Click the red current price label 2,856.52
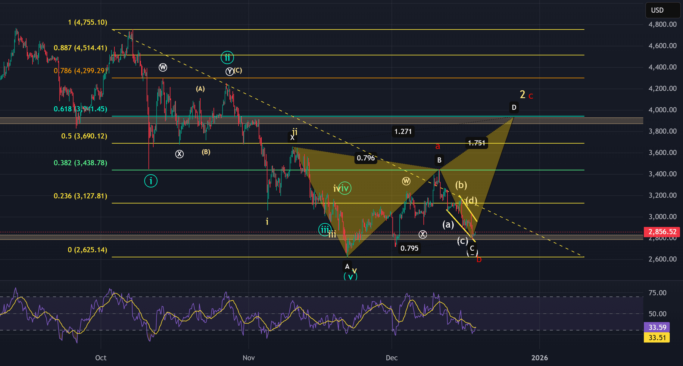Screen dimensions: 683x366 pos(662,231)
